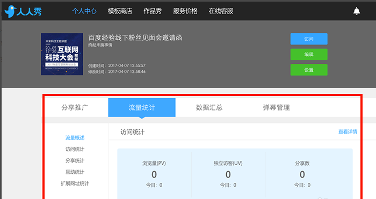Click the green 设置 button

(x=309, y=70)
